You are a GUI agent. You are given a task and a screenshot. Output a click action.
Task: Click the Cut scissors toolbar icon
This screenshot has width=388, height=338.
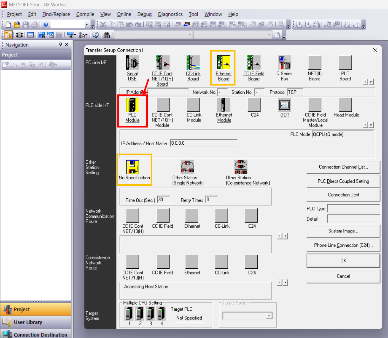pos(103,24)
